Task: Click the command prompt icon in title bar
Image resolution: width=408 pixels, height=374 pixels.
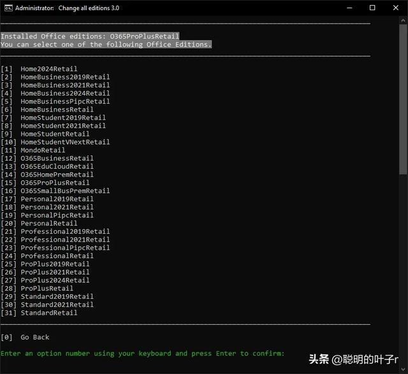Action: click(8, 8)
